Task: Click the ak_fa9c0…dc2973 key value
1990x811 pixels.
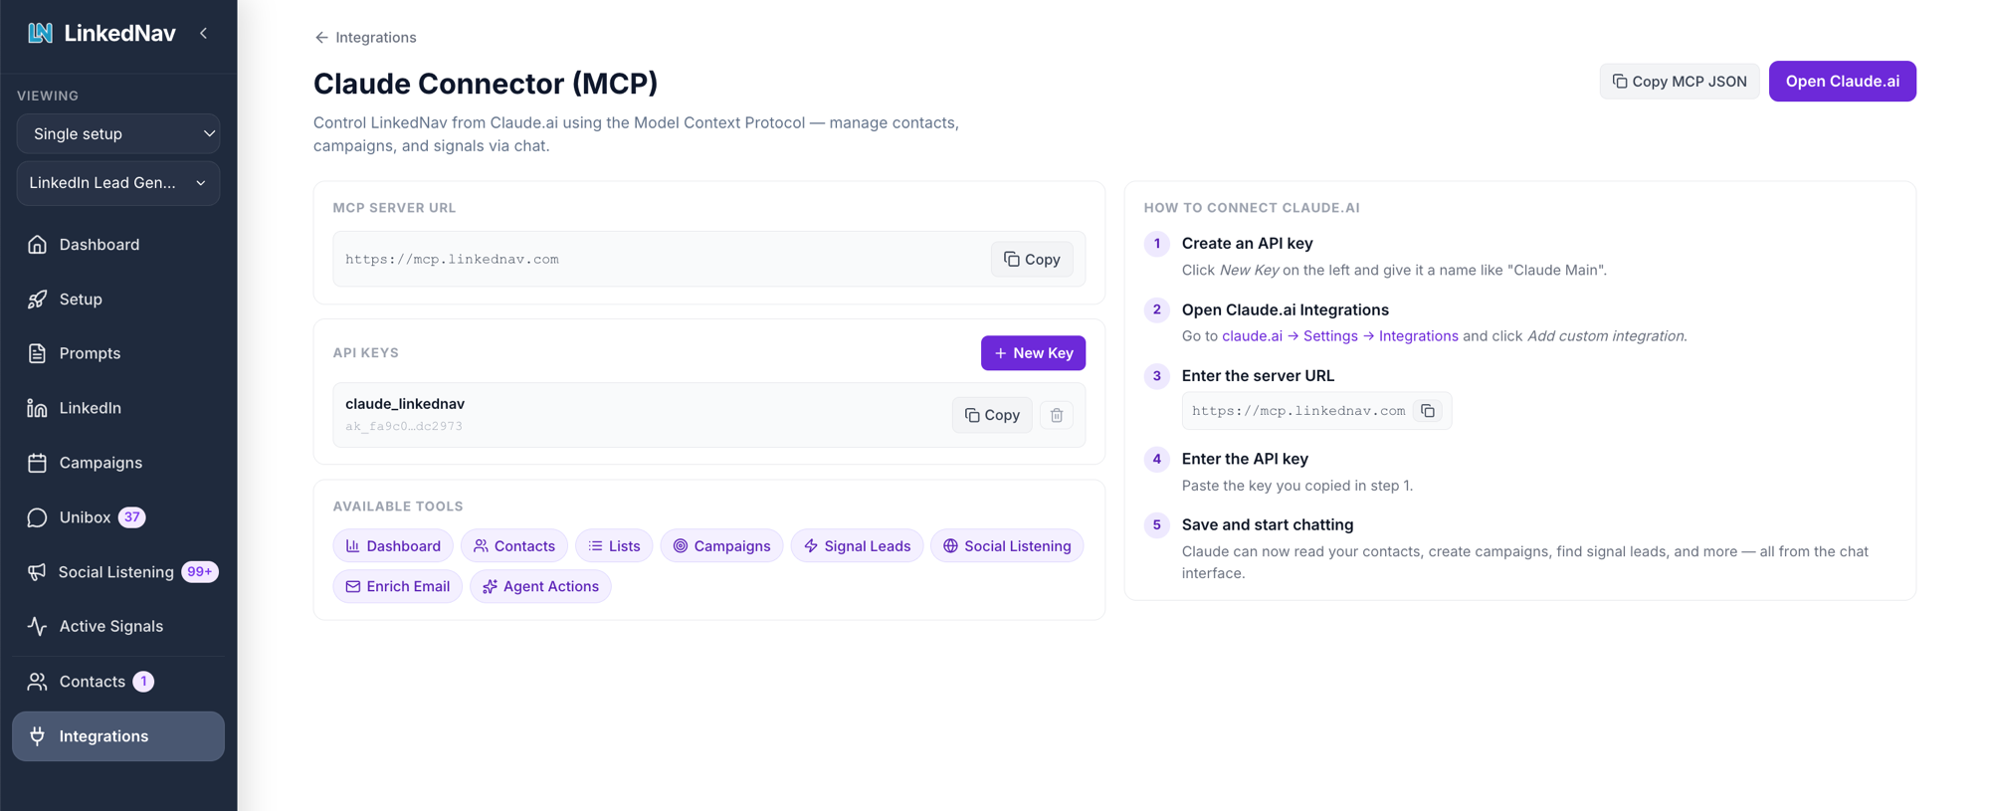Action: [404, 426]
